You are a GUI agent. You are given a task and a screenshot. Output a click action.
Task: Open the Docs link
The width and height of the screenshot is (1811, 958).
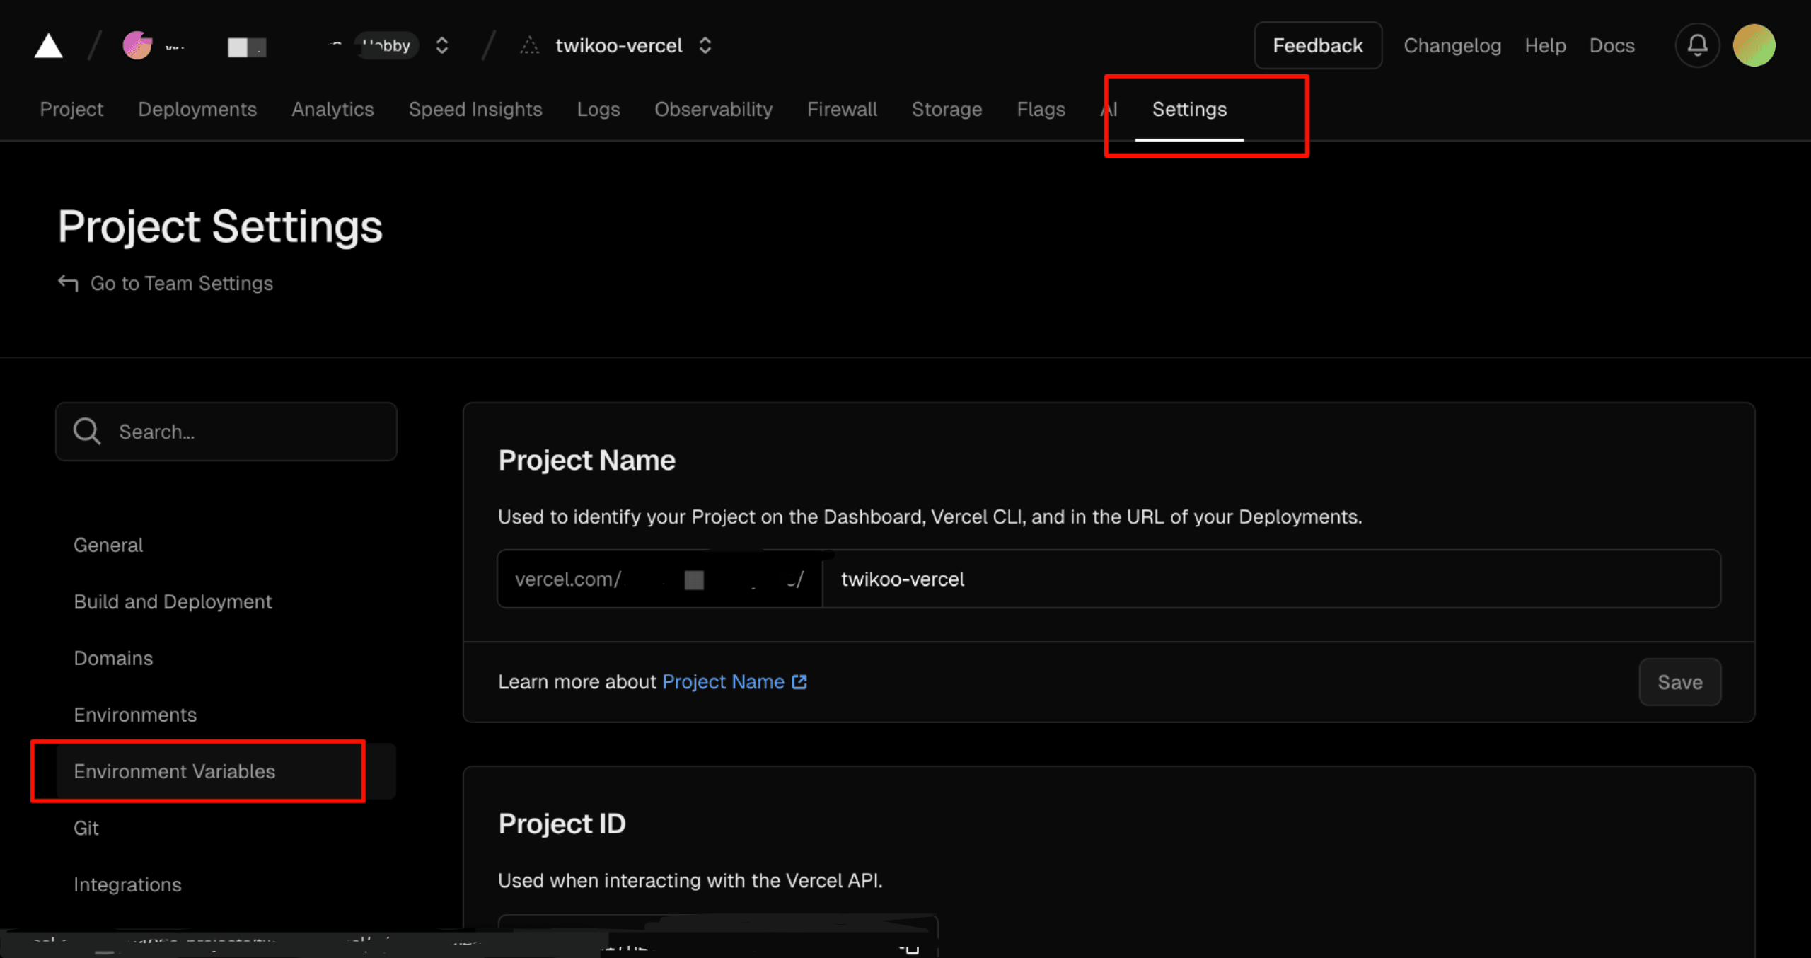[1612, 45]
